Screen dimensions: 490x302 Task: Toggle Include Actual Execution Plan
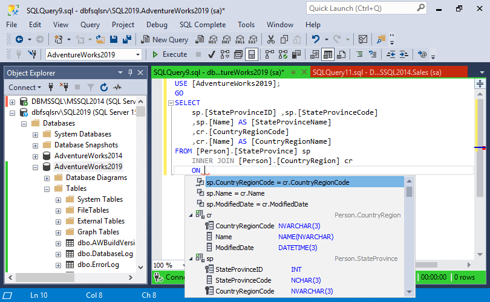(x=269, y=54)
